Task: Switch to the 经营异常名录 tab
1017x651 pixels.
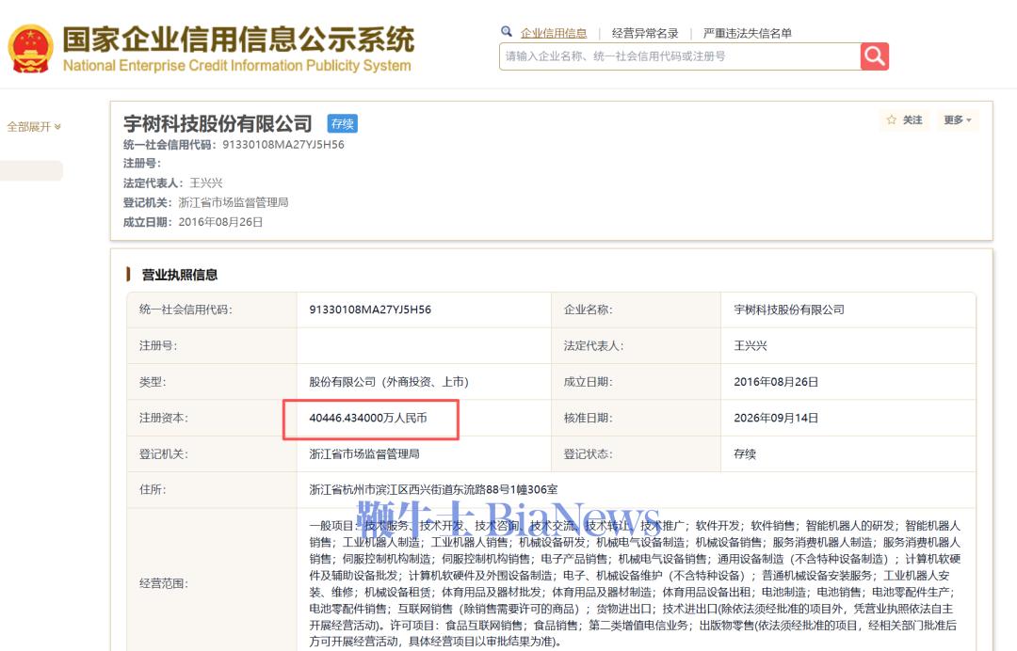Action: click(645, 33)
